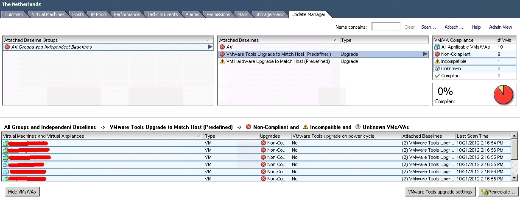Switch to Maps tab
520x199 pixels.
pos(243,14)
